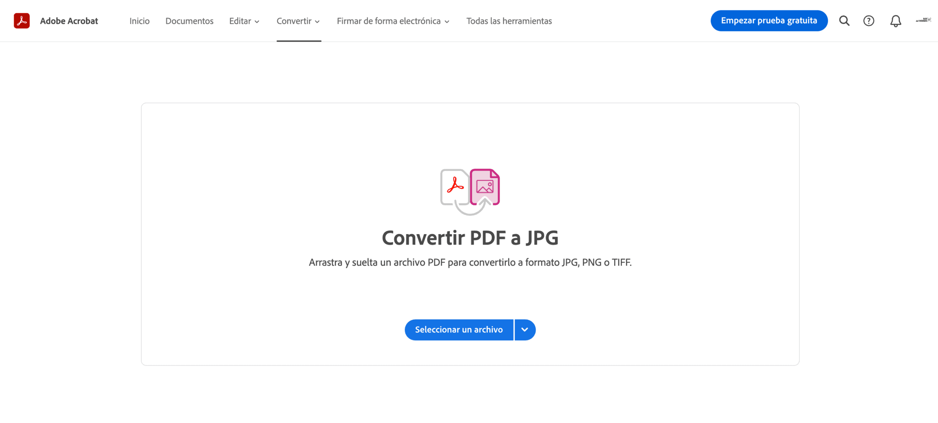Show notifications via the bell icon
The height and width of the screenshot is (423, 938).
(x=895, y=21)
